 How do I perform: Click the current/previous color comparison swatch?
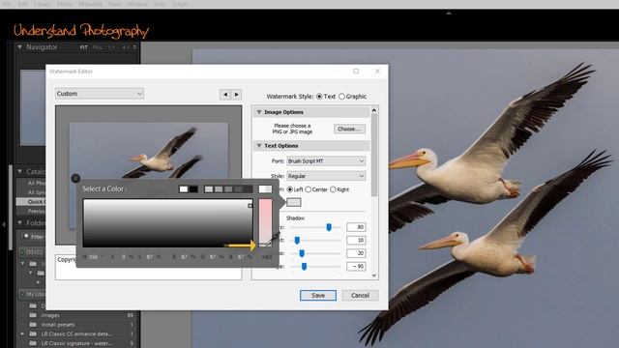pyautogui.click(x=265, y=189)
